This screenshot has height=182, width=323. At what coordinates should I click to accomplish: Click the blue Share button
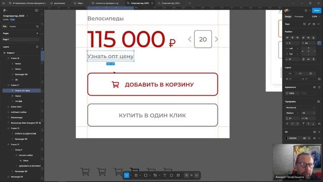[316, 10]
